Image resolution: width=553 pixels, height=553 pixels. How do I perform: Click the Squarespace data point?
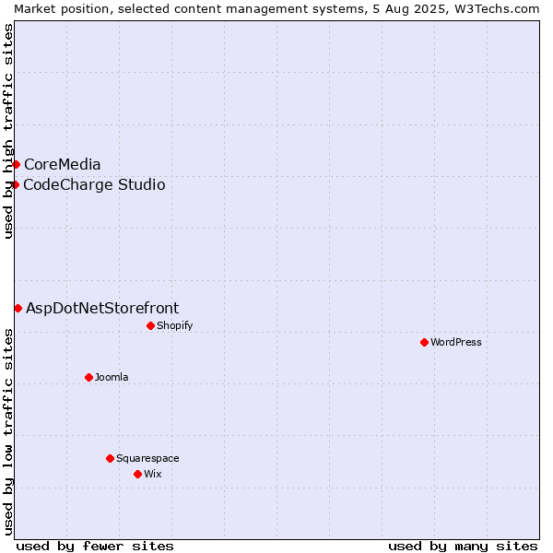coord(110,458)
